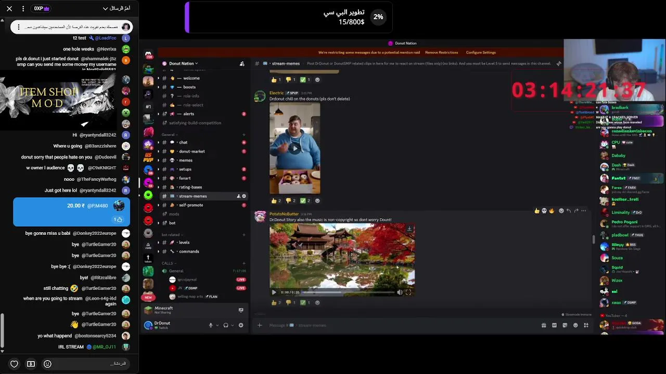Play Electric's donut video

coord(294,148)
